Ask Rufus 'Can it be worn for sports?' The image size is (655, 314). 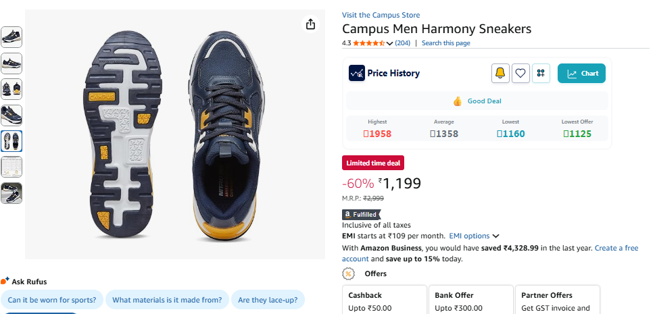pos(52,300)
